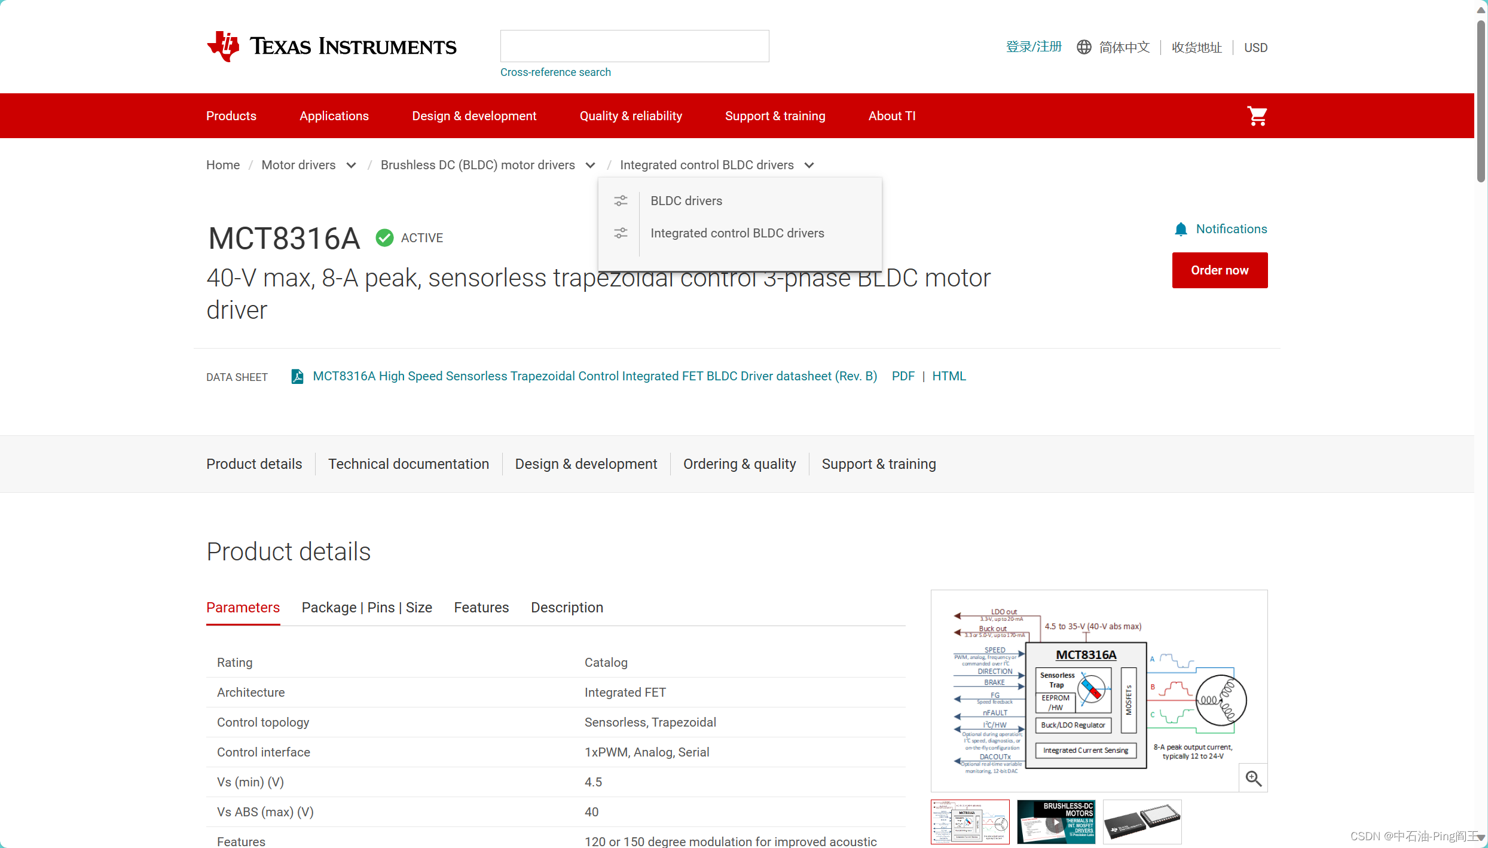Collapse Integrated control BLDC drivers chevron
The image size is (1488, 848).
tap(809, 166)
